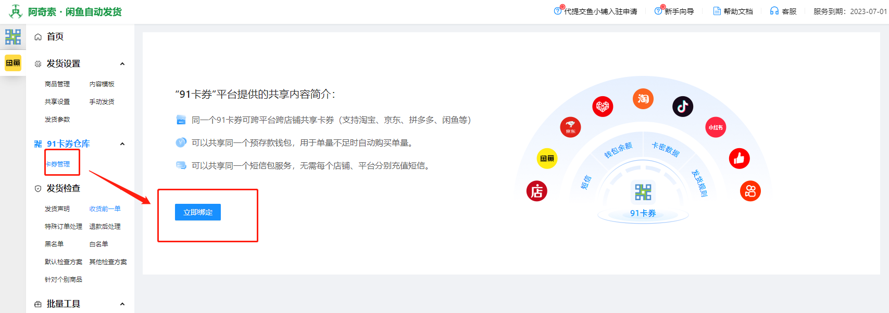The width and height of the screenshot is (889, 313).
Task: Click the 钱包余额 label in diagram
Action: 618,150
